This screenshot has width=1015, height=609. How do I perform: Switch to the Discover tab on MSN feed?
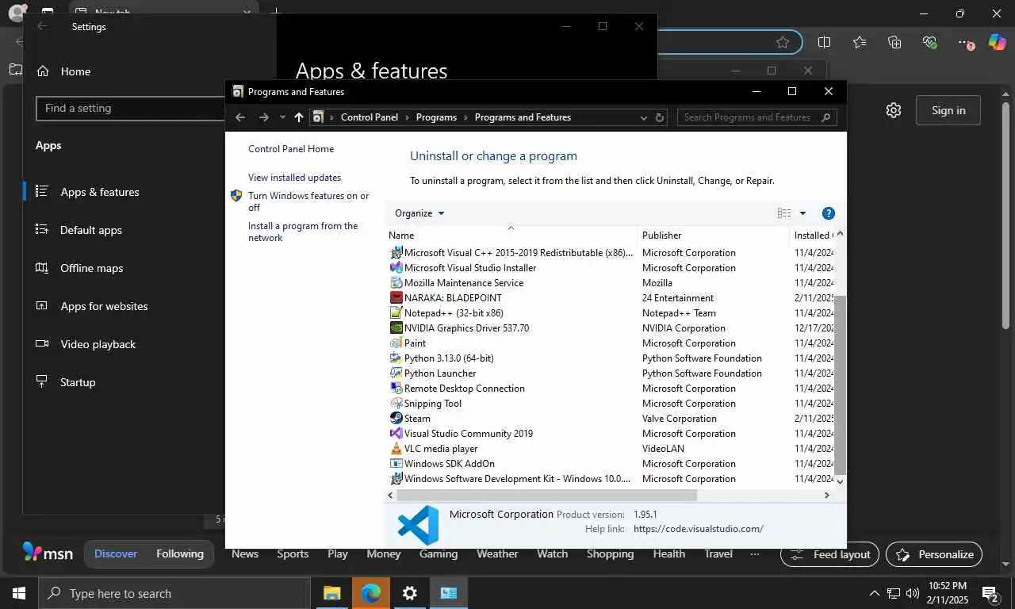point(116,553)
